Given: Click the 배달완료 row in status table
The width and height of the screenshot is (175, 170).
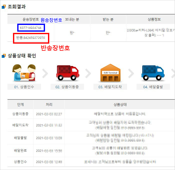Looking at the screenshot, I should click(x=20, y=150).
